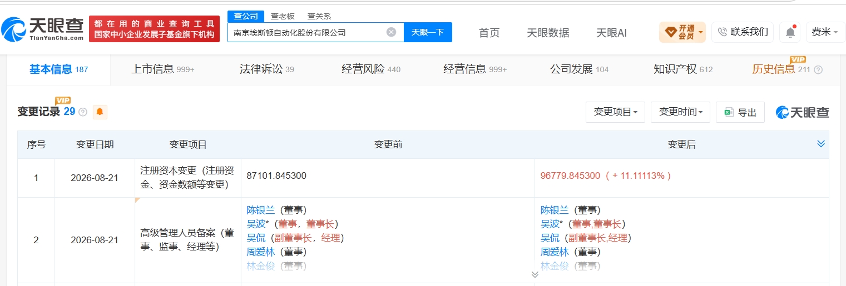Click the 序号 column header
846x286 pixels.
click(x=36, y=144)
